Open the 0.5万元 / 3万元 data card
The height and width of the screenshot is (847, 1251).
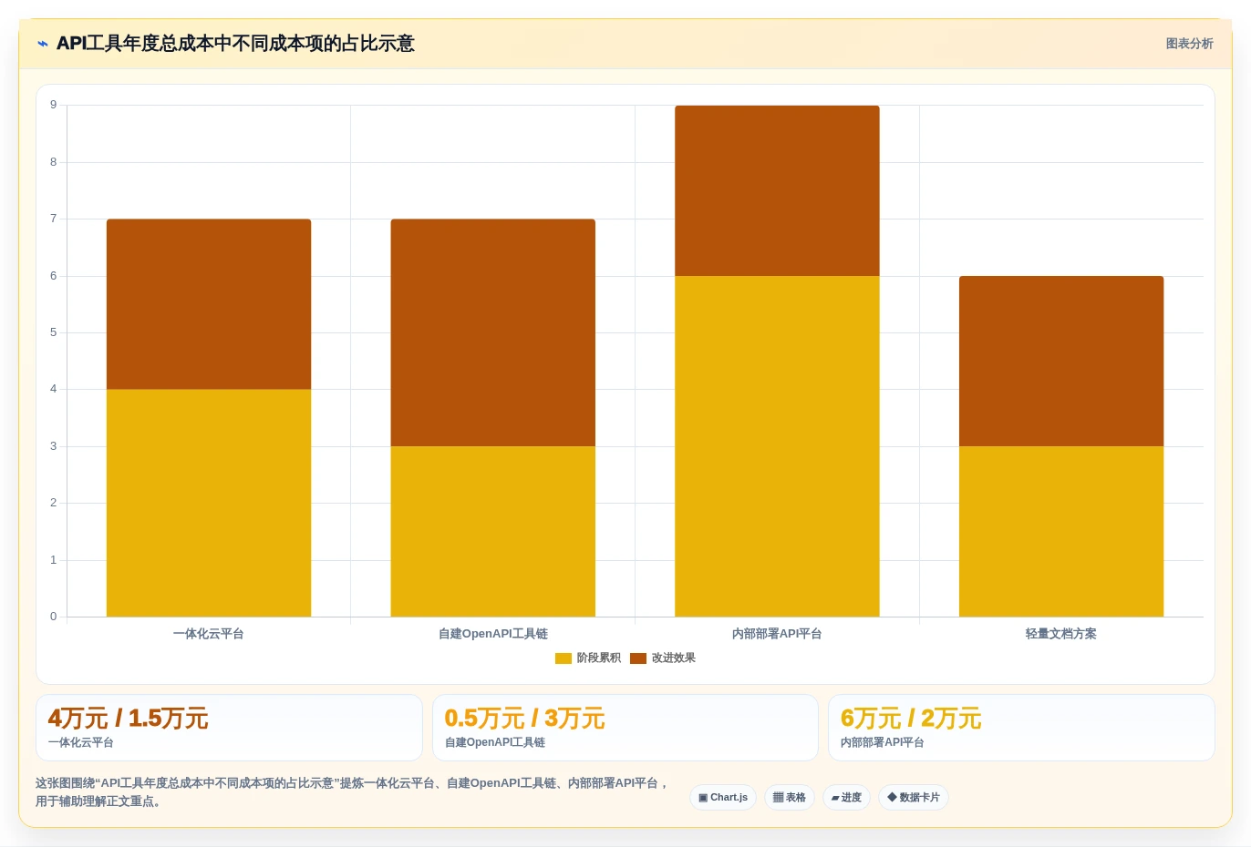click(x=625, y=728)
